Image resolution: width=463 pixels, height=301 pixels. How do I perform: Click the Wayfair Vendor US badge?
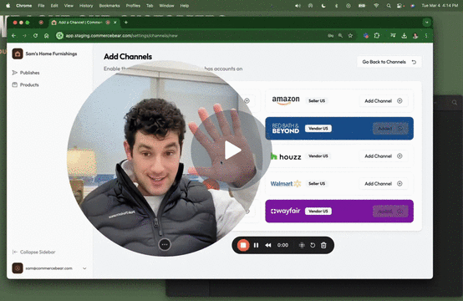coord(318,212)
